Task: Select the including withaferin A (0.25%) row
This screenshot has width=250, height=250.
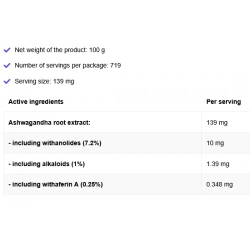Action: (126, 184)
